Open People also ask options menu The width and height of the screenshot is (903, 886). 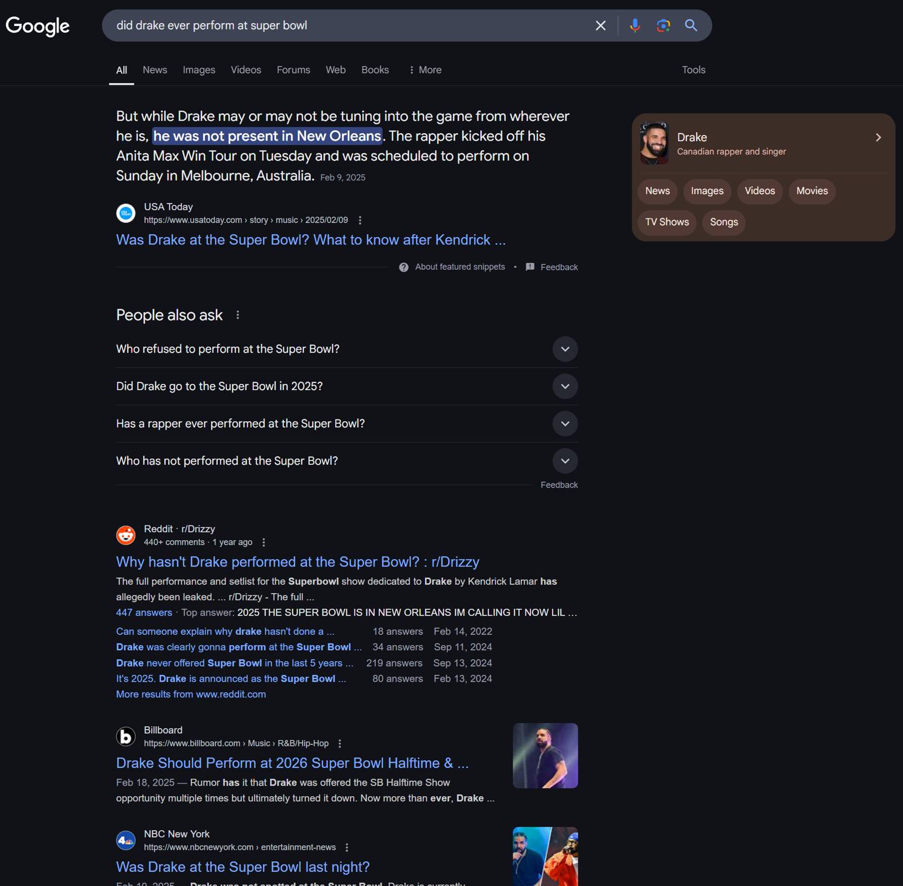coord(238,315)
